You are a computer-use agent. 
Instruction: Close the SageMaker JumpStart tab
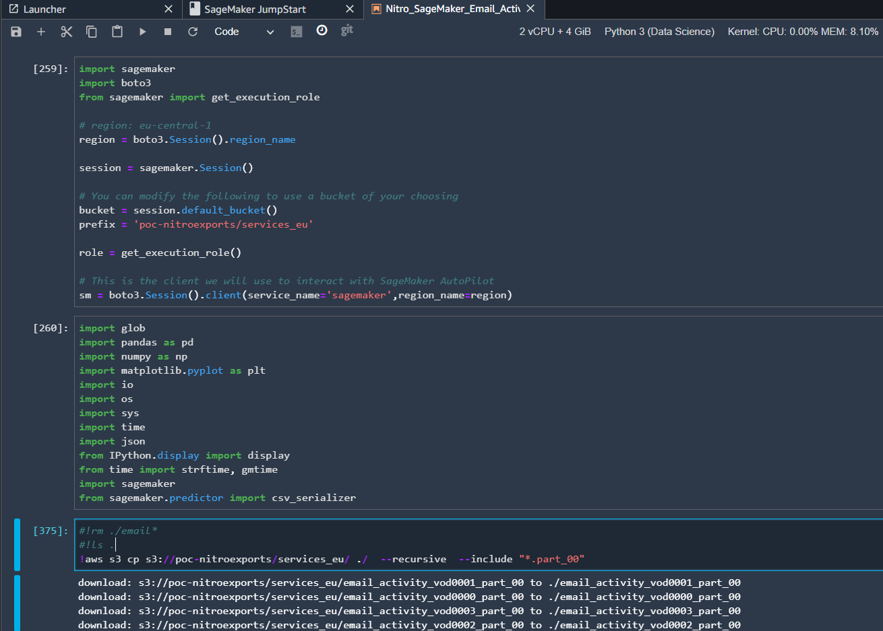(349, 9)
